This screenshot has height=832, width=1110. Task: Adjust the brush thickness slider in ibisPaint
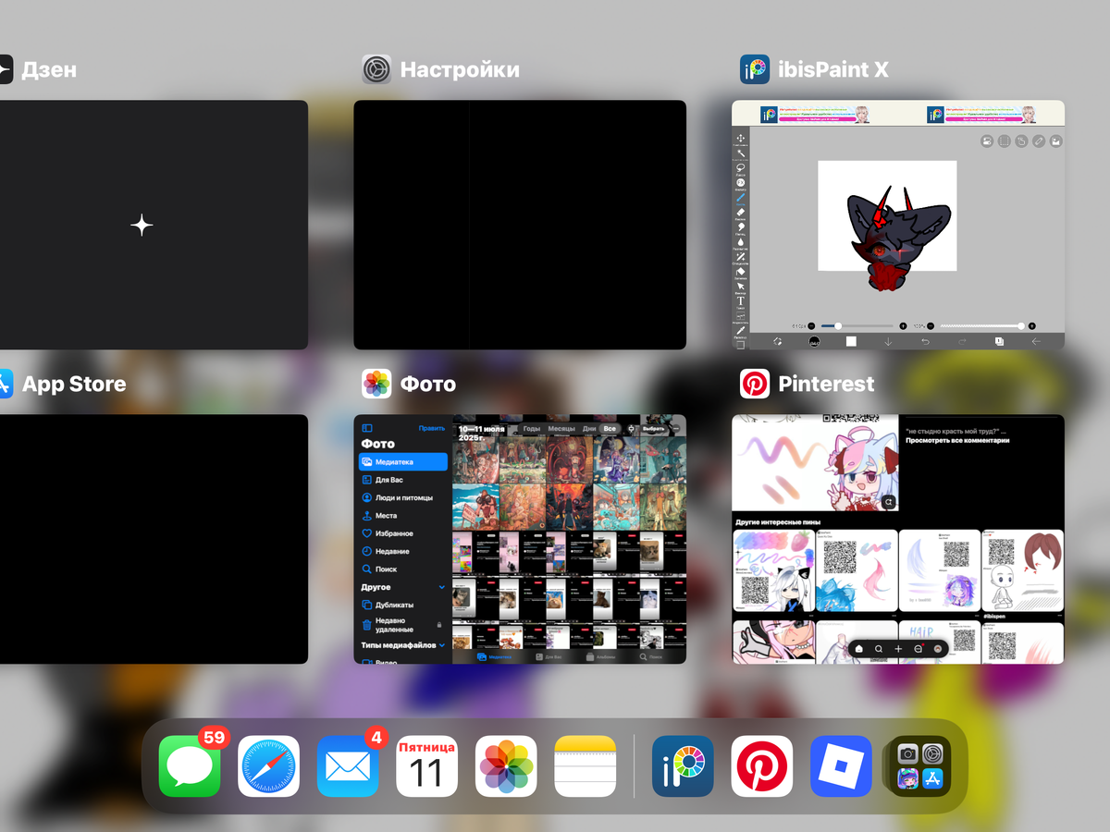pos(857,325)
